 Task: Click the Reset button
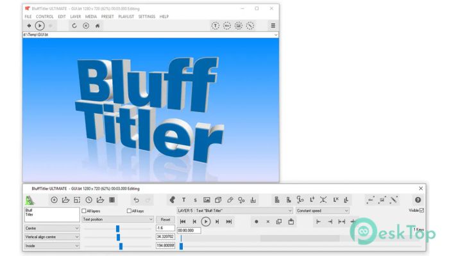point(165,220)
